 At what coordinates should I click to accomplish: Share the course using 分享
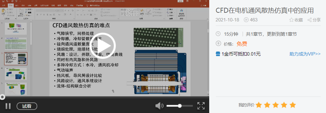pyautogui.click(x=314, y=20)
